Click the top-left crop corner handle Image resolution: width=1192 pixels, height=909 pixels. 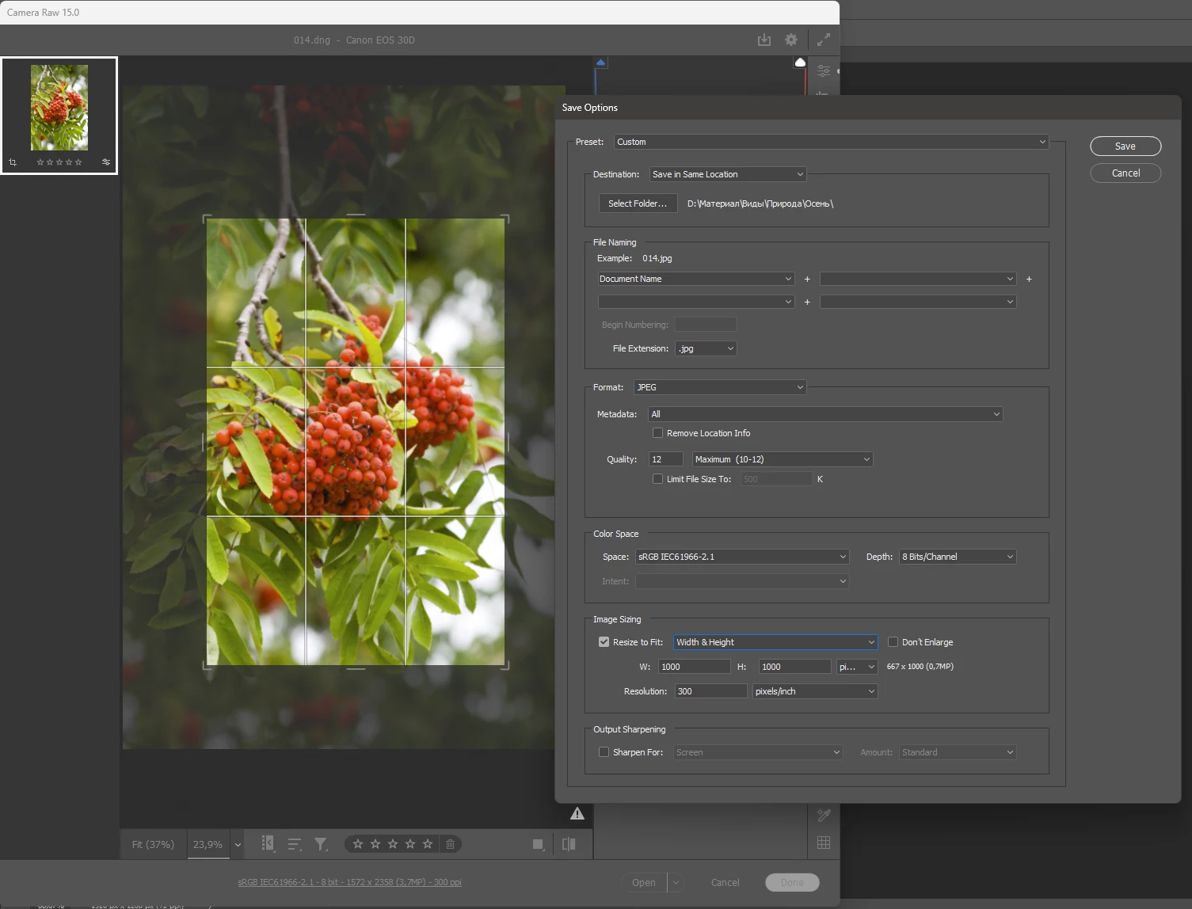[207, 219]
